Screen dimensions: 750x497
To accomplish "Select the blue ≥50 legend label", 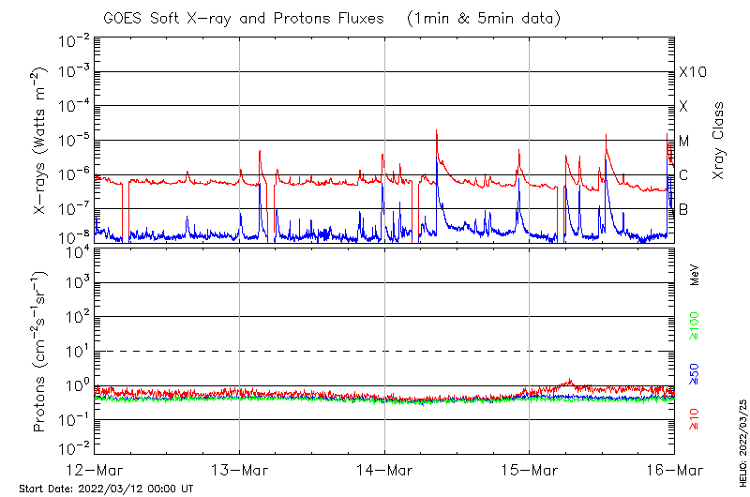I will (695, 372).
